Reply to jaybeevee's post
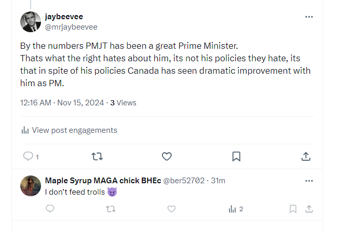Image resolution: width=338 pixels, height=231 pixels. [28, 156]
